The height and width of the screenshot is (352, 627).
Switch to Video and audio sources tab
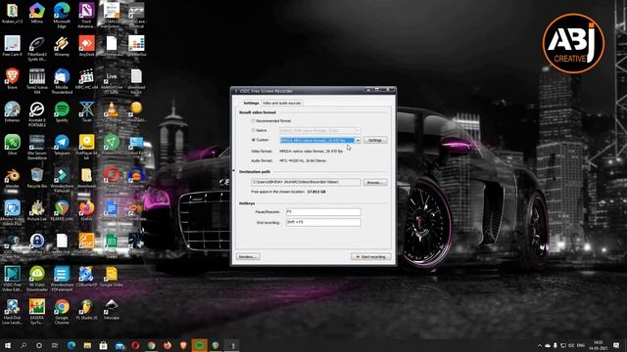pos(281,103)
